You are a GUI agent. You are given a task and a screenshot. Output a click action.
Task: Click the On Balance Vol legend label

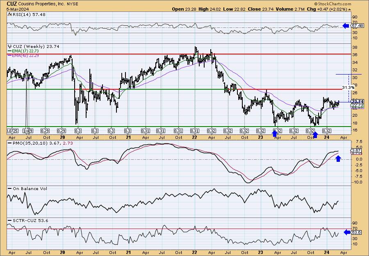click(30, 188)
